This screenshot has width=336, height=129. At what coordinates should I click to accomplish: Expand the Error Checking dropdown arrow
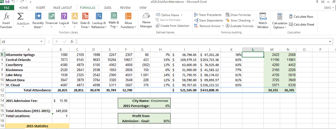tap(253, 20)
